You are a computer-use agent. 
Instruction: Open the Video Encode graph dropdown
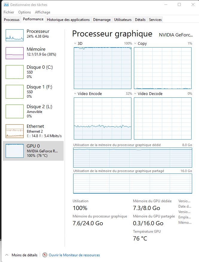tap(75, 94)
